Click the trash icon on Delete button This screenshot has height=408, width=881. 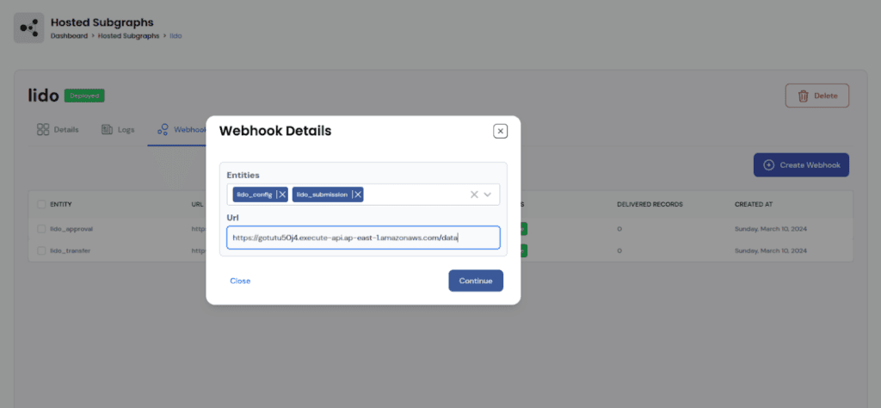pos(804,96)
